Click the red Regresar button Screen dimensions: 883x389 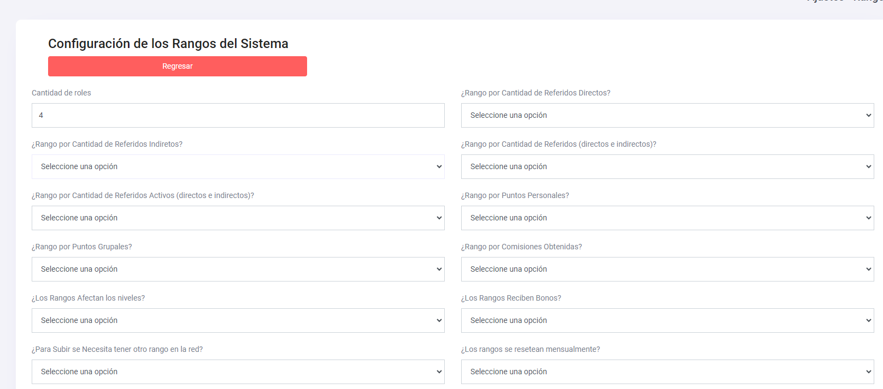177,66
